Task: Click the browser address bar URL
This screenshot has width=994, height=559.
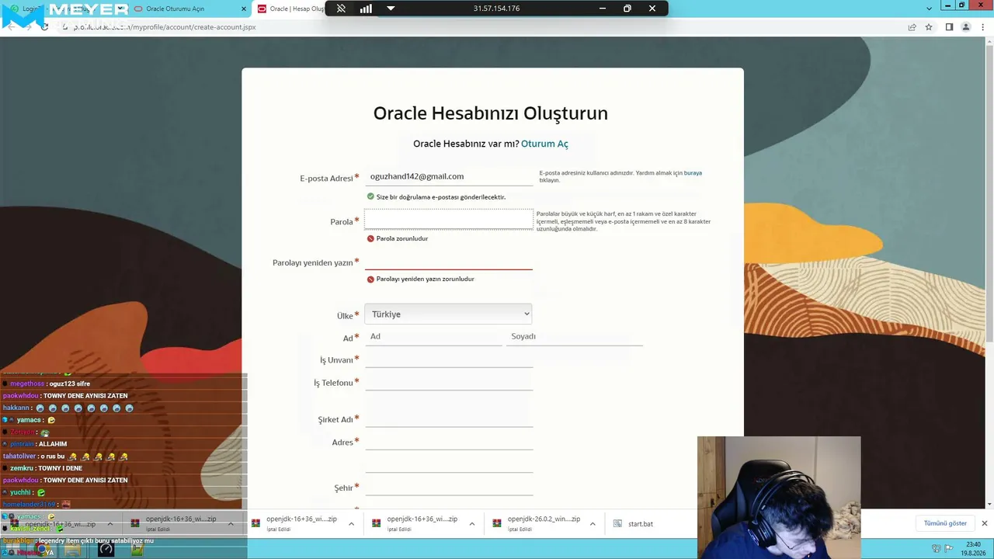Action: [x=165, y=27]
